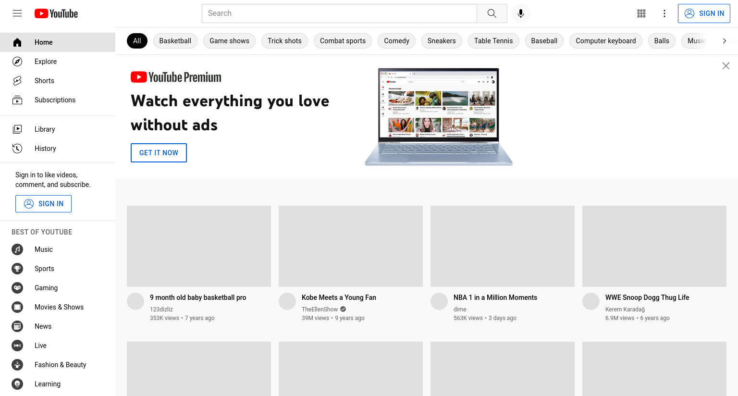Click thumbnail of WWE Snoop Dogg video
Viewport: 738px width, 396px height.
pyautogui.click(x=654, y=247)
